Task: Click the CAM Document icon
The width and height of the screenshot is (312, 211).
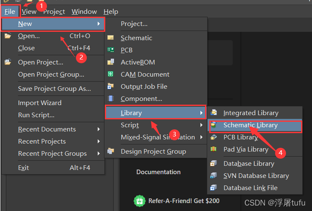Action: (110, 74)
